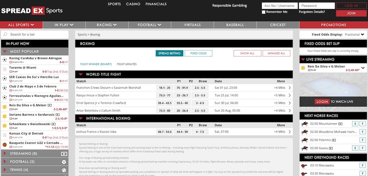This screenshot has height=176, width=368.
Task: Click tennis ball icon in Live Streaming panel
Action: [303, 68]
